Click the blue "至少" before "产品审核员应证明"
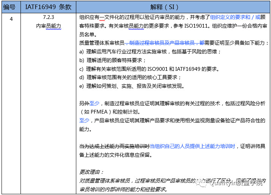 coord(84,120)
